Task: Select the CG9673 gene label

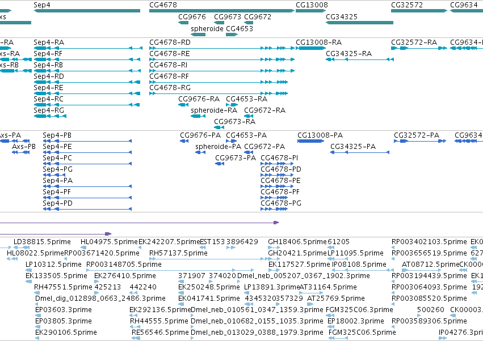Action: (228, 16)
